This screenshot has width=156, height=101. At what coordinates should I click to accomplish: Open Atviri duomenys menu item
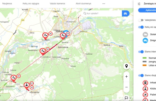coord(83,4)
